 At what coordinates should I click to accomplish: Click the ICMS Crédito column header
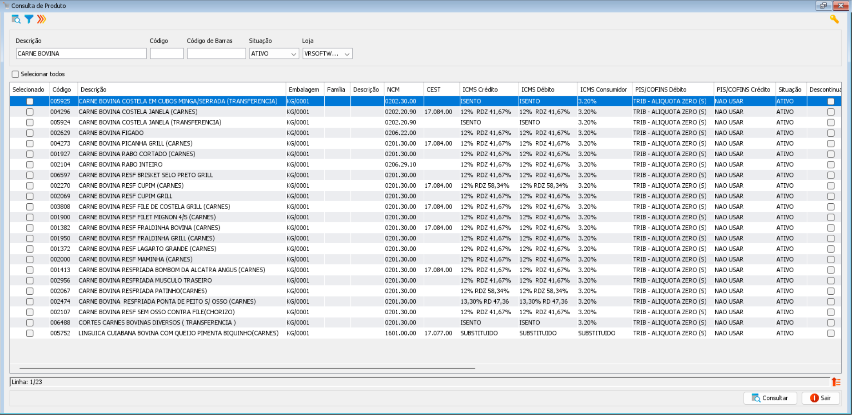coord(488,90)
